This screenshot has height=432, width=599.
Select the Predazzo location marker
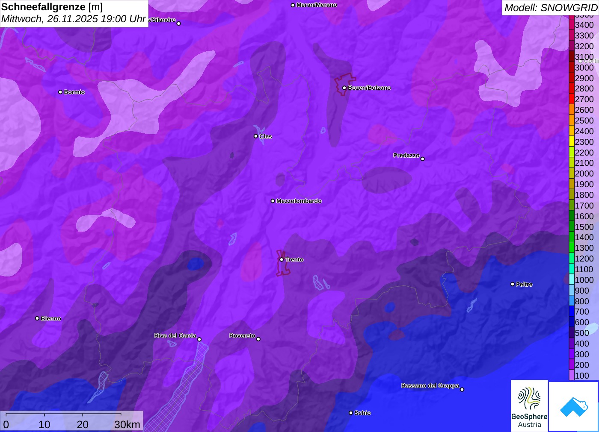point(423,159)
